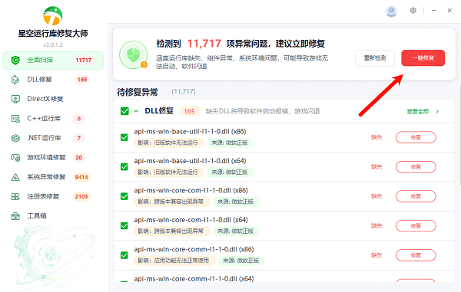Click the vertical scrollbar of the list

pos(459,135)
